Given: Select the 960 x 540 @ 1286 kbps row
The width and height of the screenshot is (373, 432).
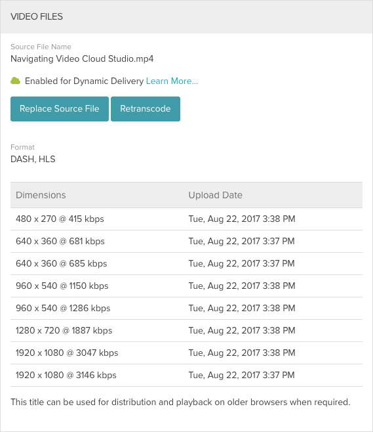Looking at the screenshot, I should 186,309.
